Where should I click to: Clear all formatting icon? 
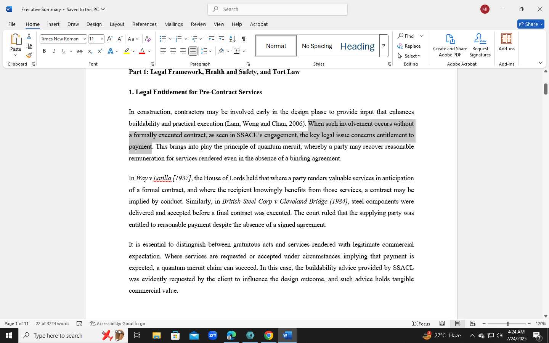click(148, 39)
